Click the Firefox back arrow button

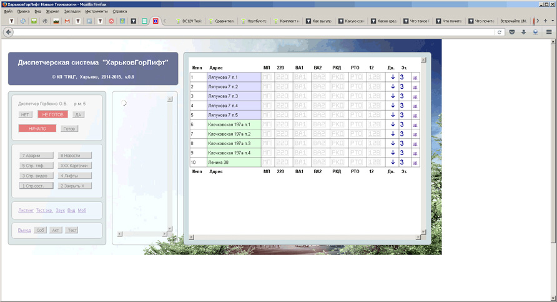[x=9, y=32]
